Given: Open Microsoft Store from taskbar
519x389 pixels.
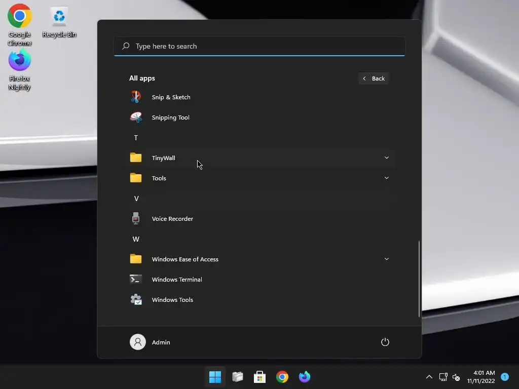Looking at the screenshot, I should 260,377.
